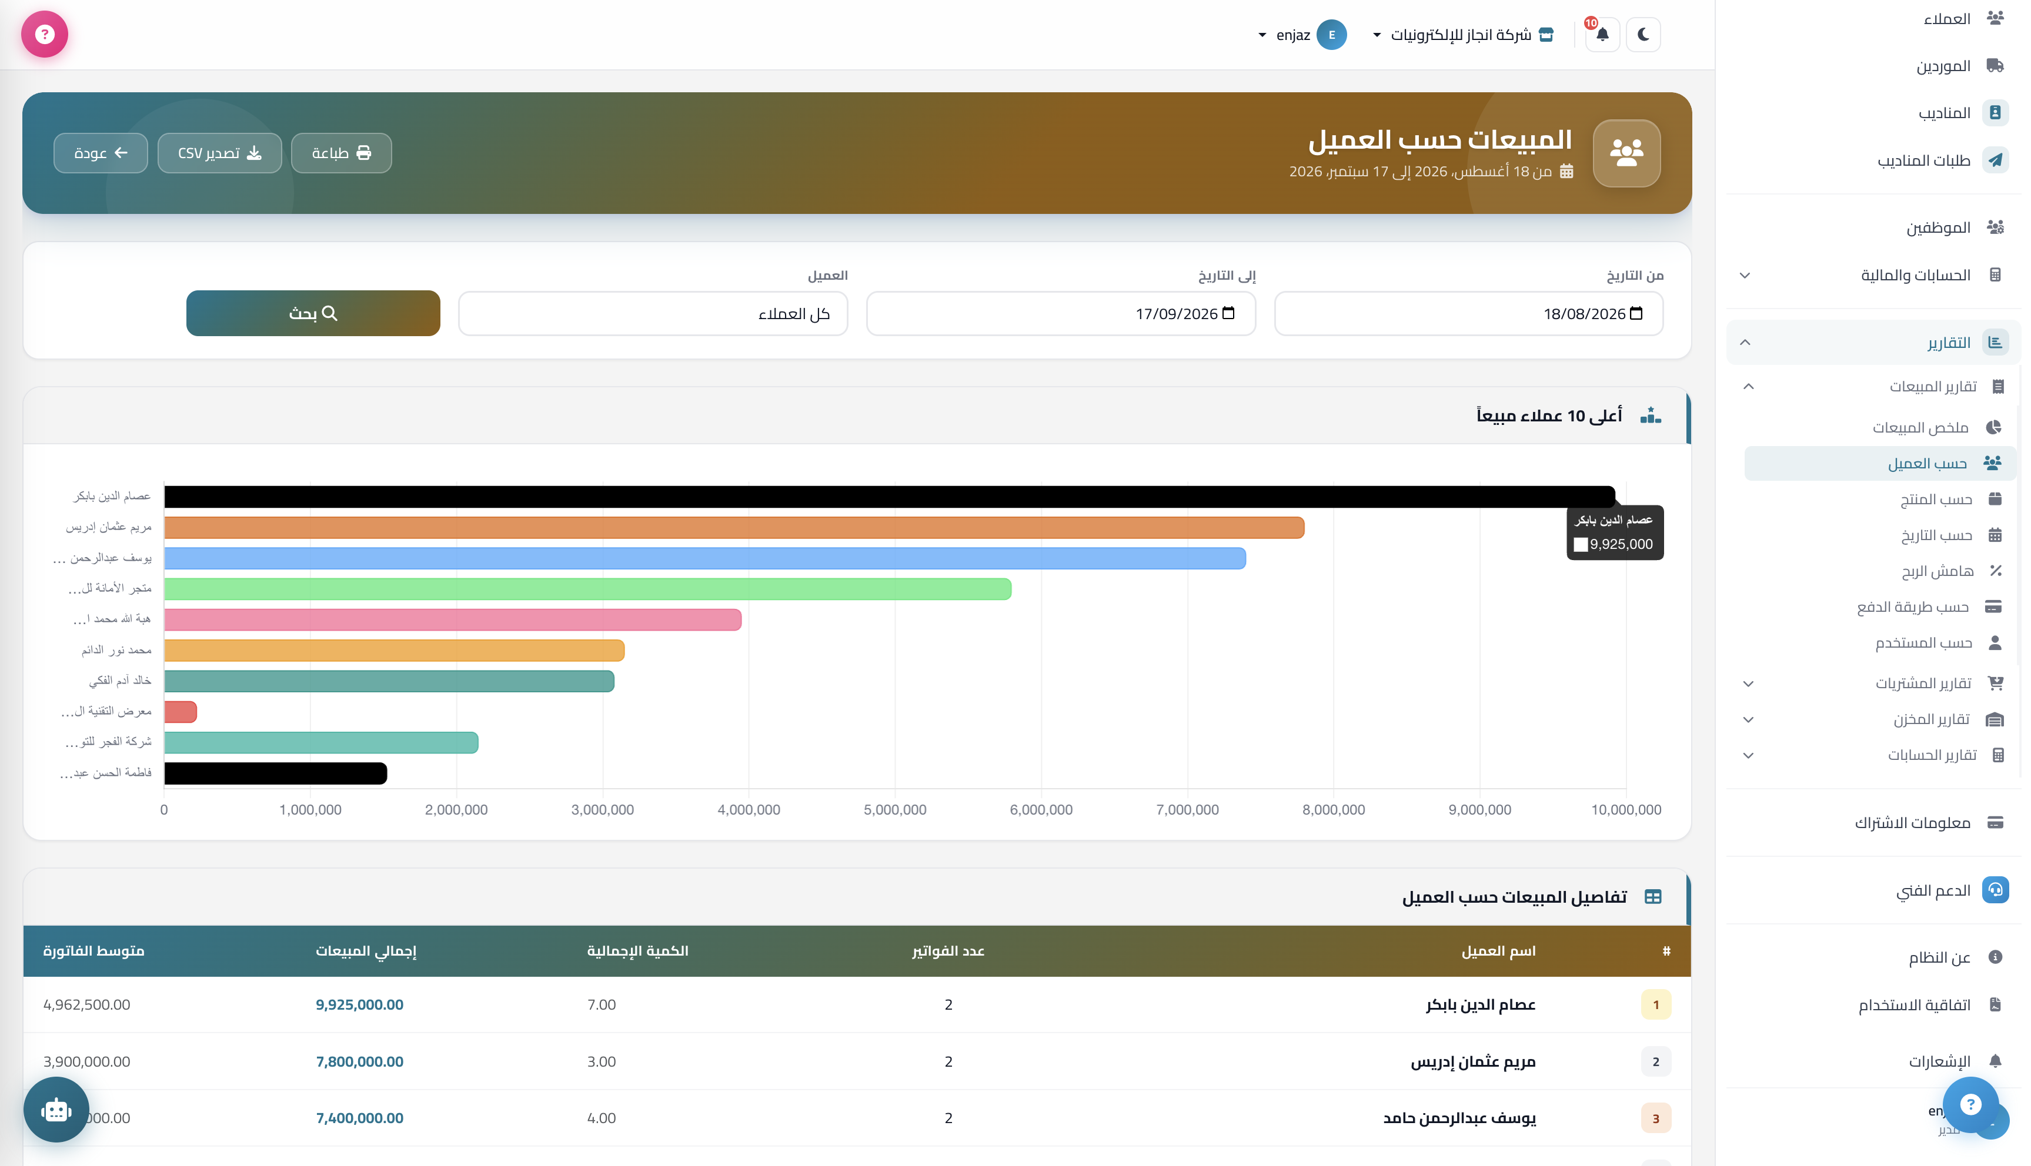Open الدعم الفني support item
Viewport: 2031px width, 1166px height.
(x=1872, y=890)
